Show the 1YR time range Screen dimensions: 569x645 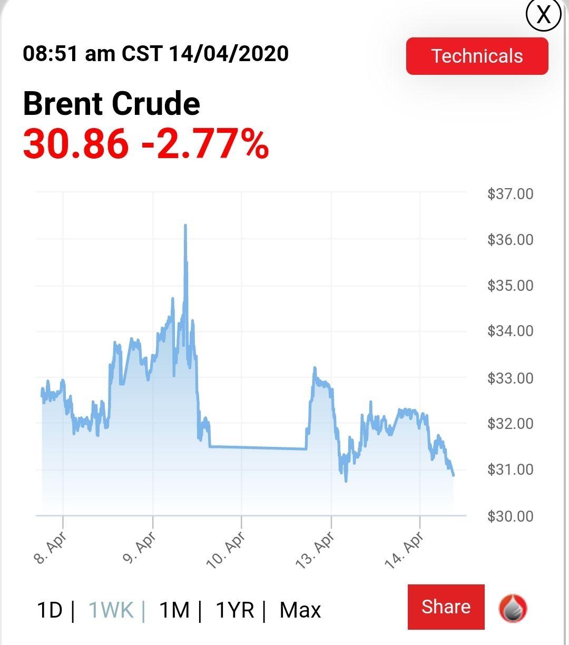point(235,610)
